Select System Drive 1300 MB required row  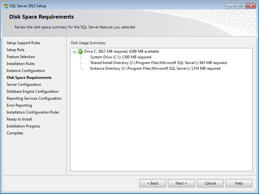pos(121,57)
